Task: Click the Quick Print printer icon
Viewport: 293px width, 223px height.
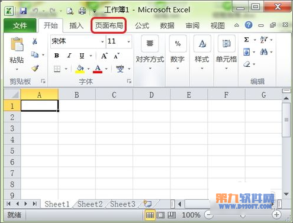Action: pos(82,11)
